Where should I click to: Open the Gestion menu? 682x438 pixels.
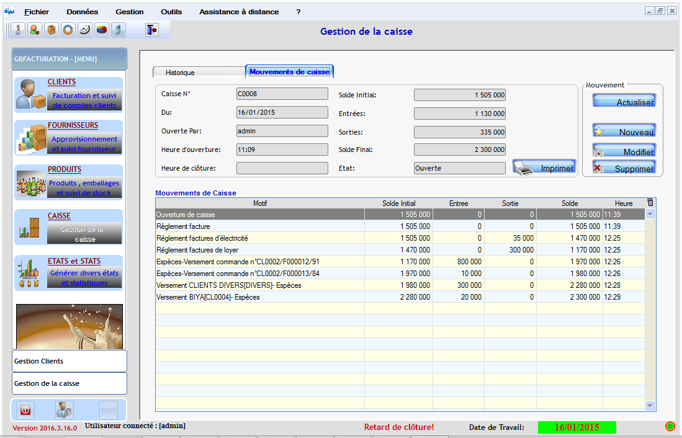[x=129, y=12]
